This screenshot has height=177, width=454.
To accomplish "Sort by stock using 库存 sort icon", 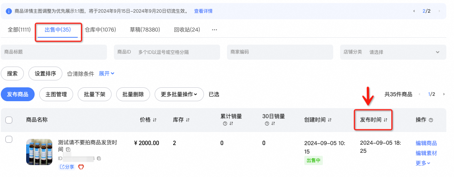I will tap(188, 120).
